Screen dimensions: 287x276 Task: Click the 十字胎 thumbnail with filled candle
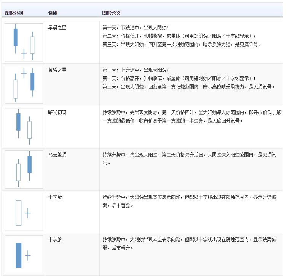click(x=24, y=254)
